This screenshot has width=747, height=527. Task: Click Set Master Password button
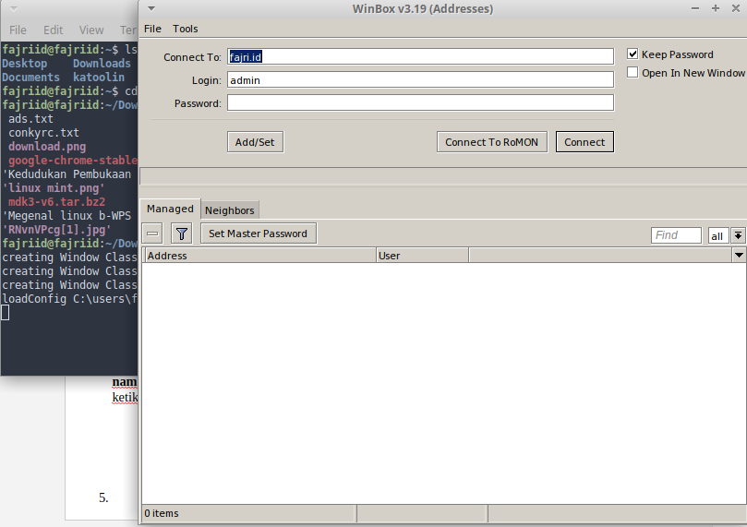[259, 234]
